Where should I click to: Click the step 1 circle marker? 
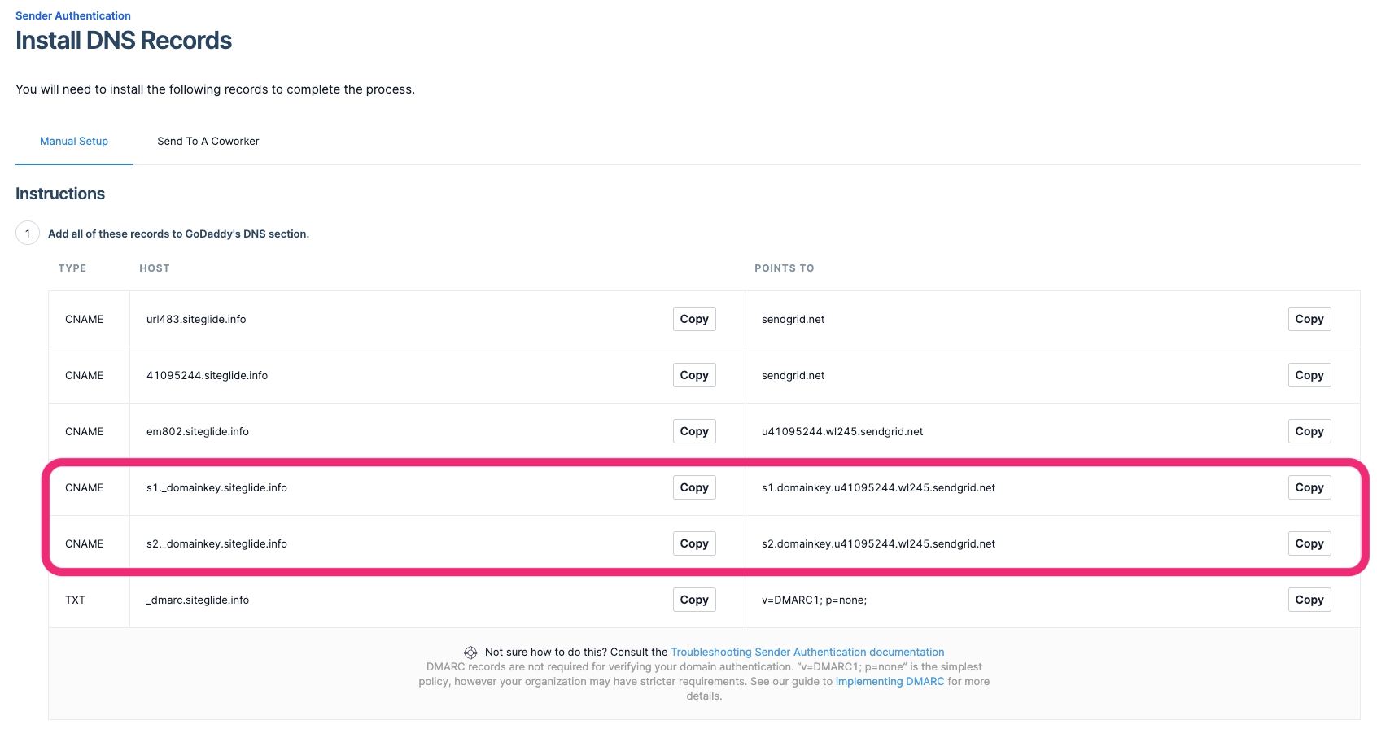pos(28,234)
